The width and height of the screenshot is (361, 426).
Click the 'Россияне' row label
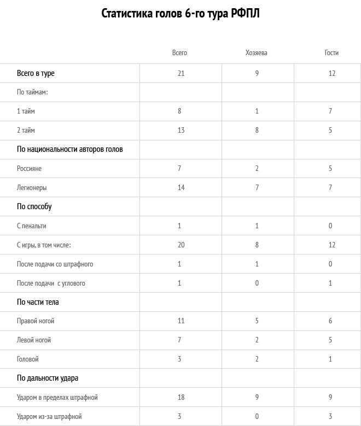pyautogui.click(x=29, y=168)
